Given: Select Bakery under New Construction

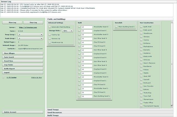Looking at the screenshot, I should 141,90.
